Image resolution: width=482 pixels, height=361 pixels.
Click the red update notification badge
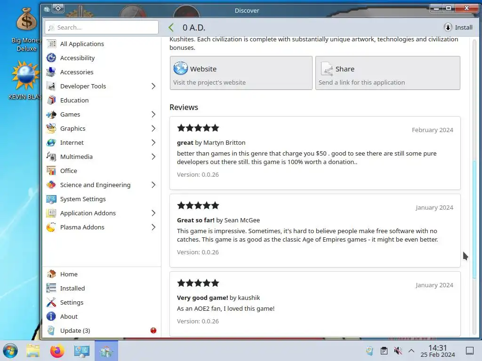click(x=153, y=330)
